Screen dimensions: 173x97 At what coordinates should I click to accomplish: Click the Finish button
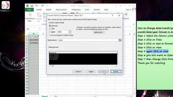click(x=116, y=71)
